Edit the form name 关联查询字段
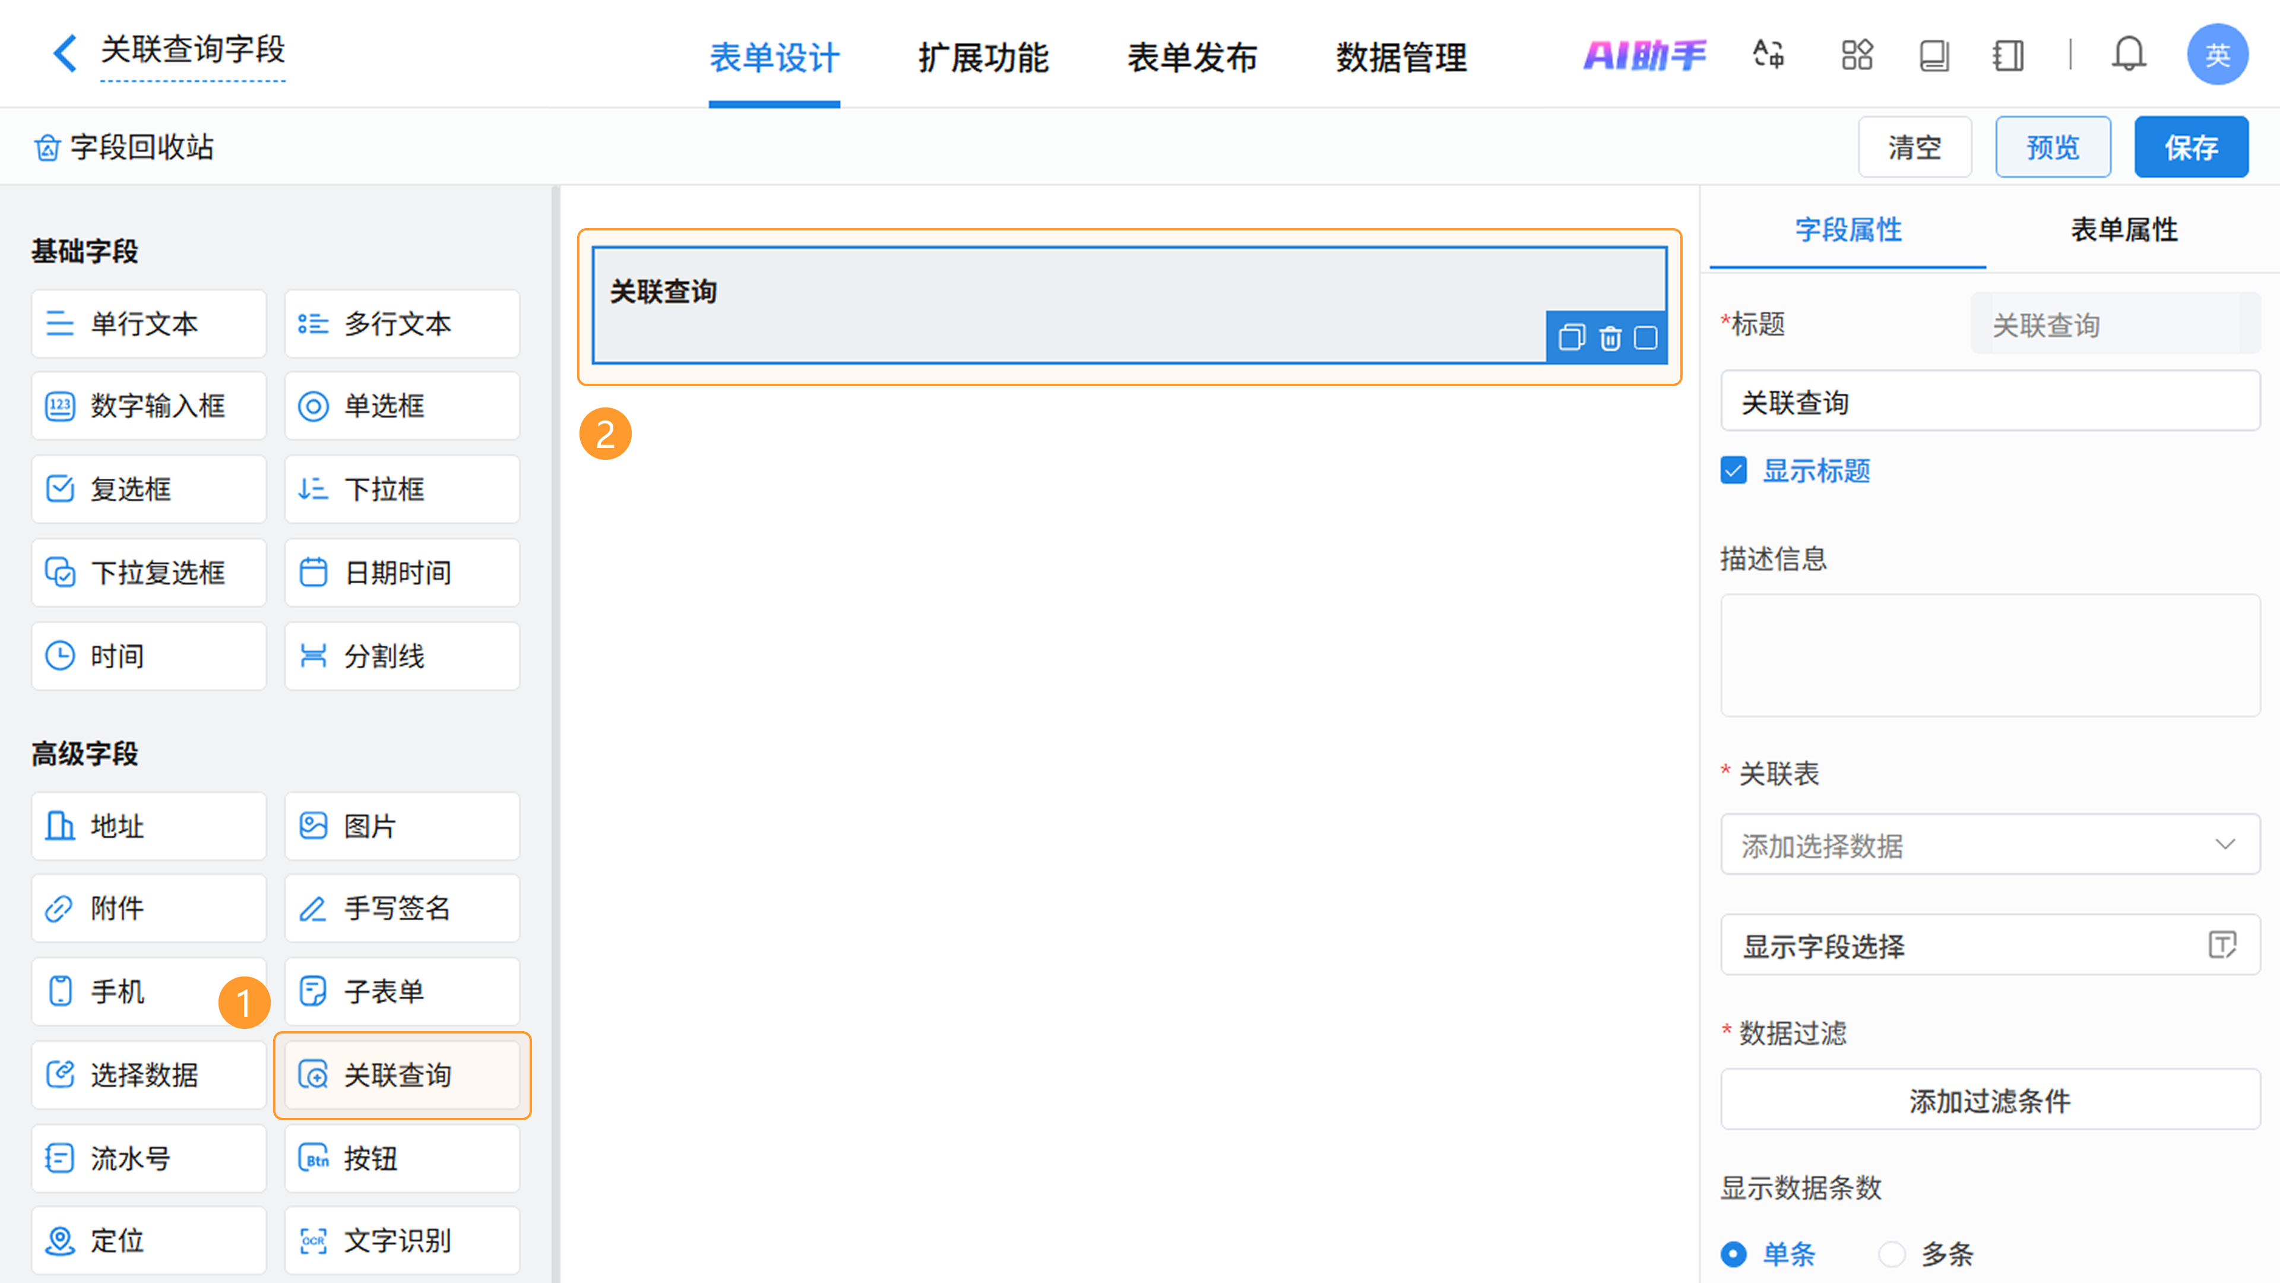 coord(193,50)
